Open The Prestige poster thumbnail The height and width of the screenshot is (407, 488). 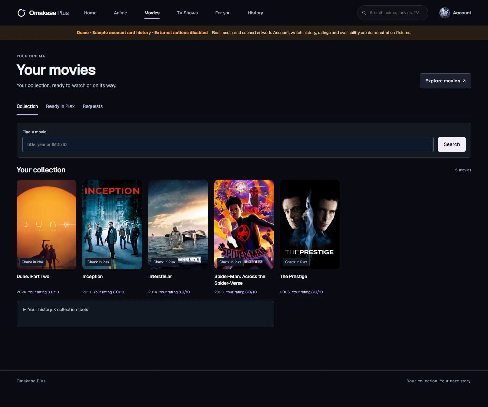(310, 225)
